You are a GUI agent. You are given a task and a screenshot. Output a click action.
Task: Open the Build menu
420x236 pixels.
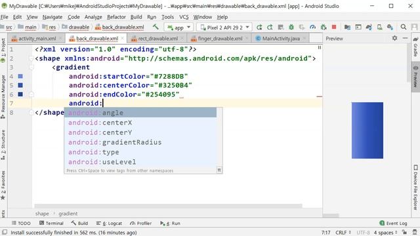(136, 17)
